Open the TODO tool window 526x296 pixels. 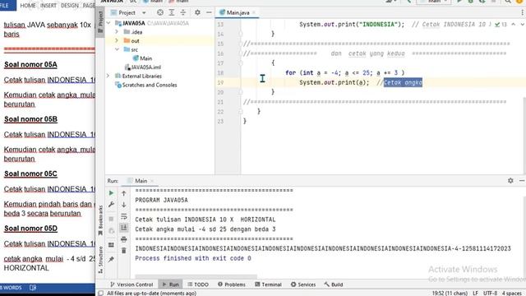point(198,284)
